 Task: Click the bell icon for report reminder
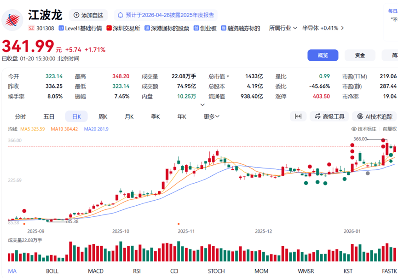point(121,15)
